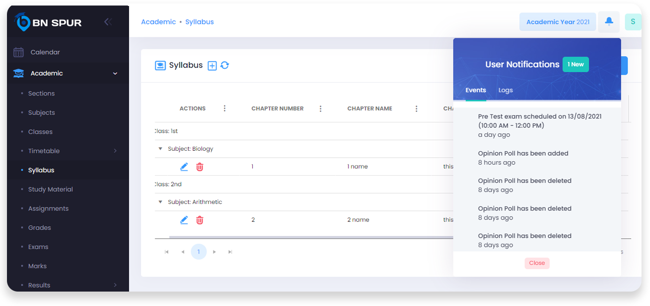This screenshot has height=306, width=650.
Task: Collapse the Subject: Arithmetic group
Action: [160, 202]
